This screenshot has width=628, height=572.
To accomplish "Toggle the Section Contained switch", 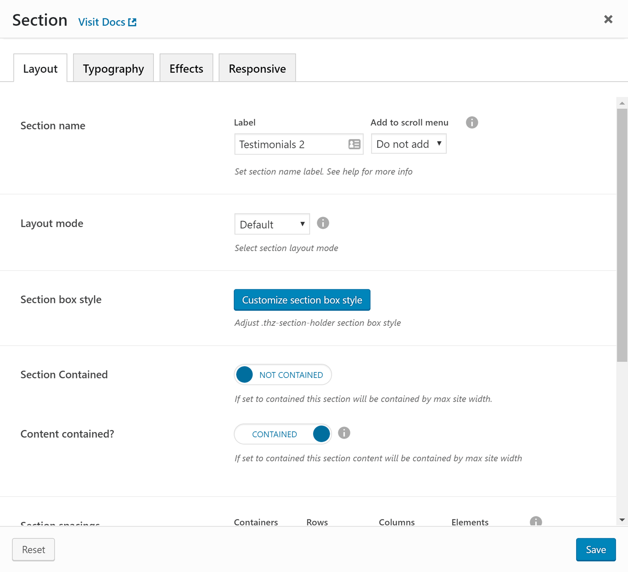I will 283,375.
